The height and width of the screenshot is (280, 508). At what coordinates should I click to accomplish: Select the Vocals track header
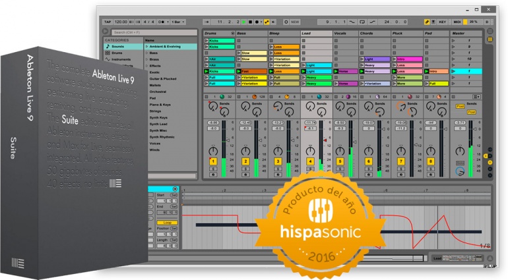(x=346, y=34)
